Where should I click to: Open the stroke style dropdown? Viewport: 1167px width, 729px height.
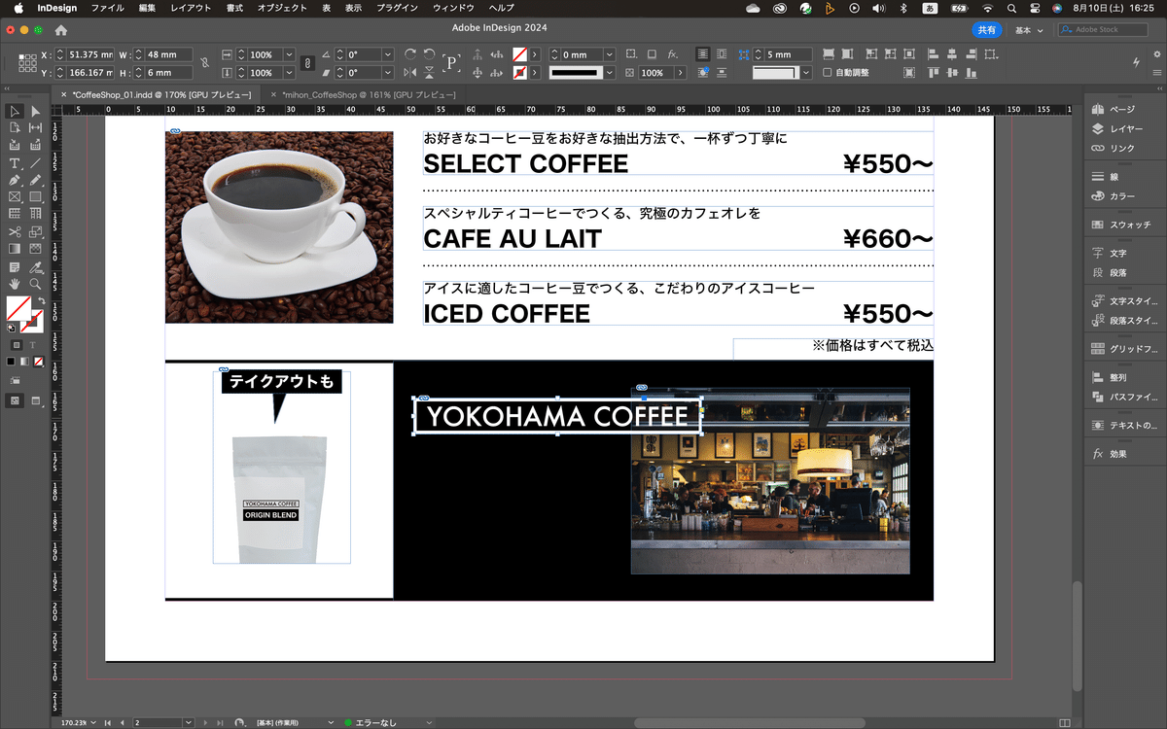pyautogui.click(x=610, y=73)
